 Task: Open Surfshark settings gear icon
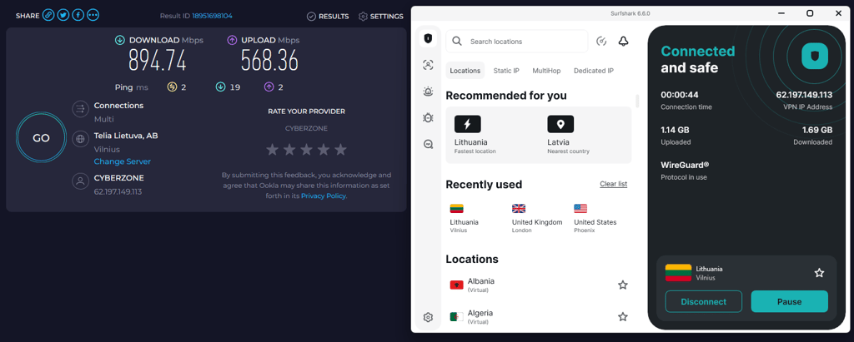[x=428, y=318]
